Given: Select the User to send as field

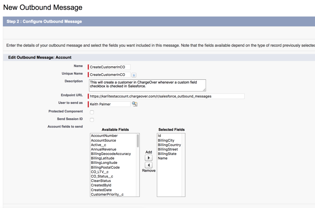Looking at the screenshot, I should pos(110,104).
